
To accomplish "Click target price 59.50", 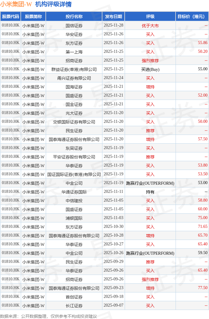I will [x=203, y=253].
